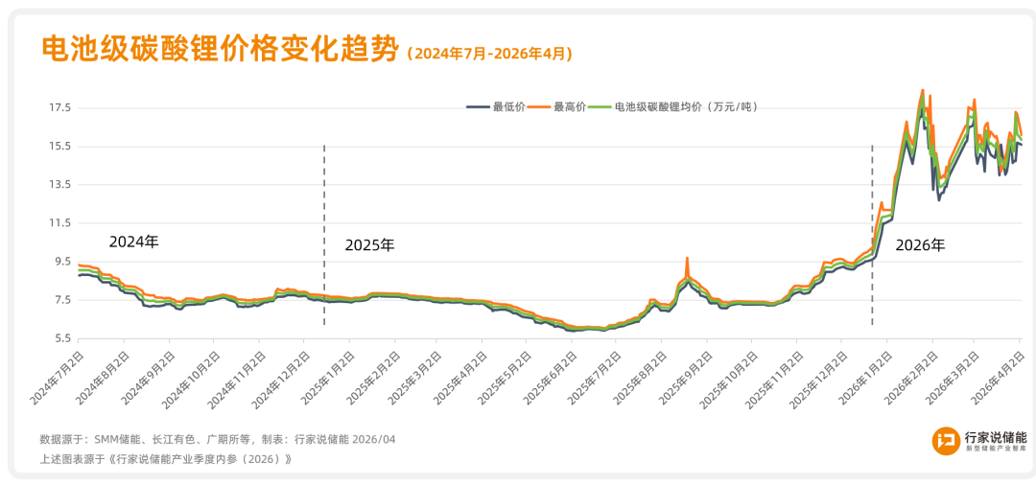Click the 2024年 period label

[133, 242]
